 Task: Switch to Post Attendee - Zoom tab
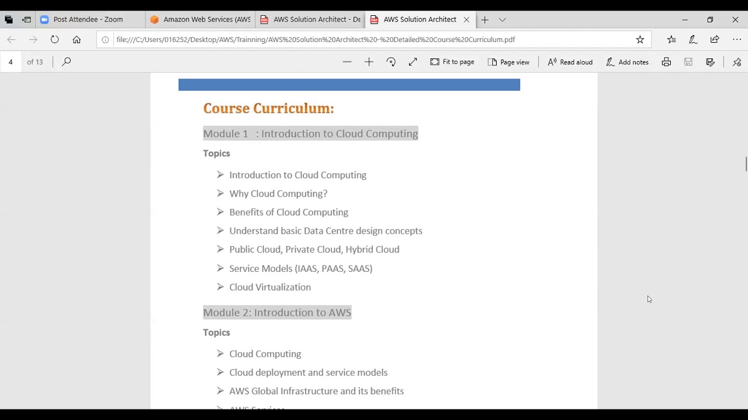pyautogui.click(x=90, y=19)
